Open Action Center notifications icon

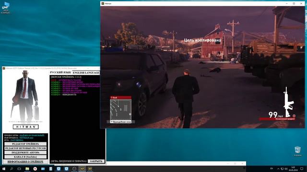(x=302, y=169)
